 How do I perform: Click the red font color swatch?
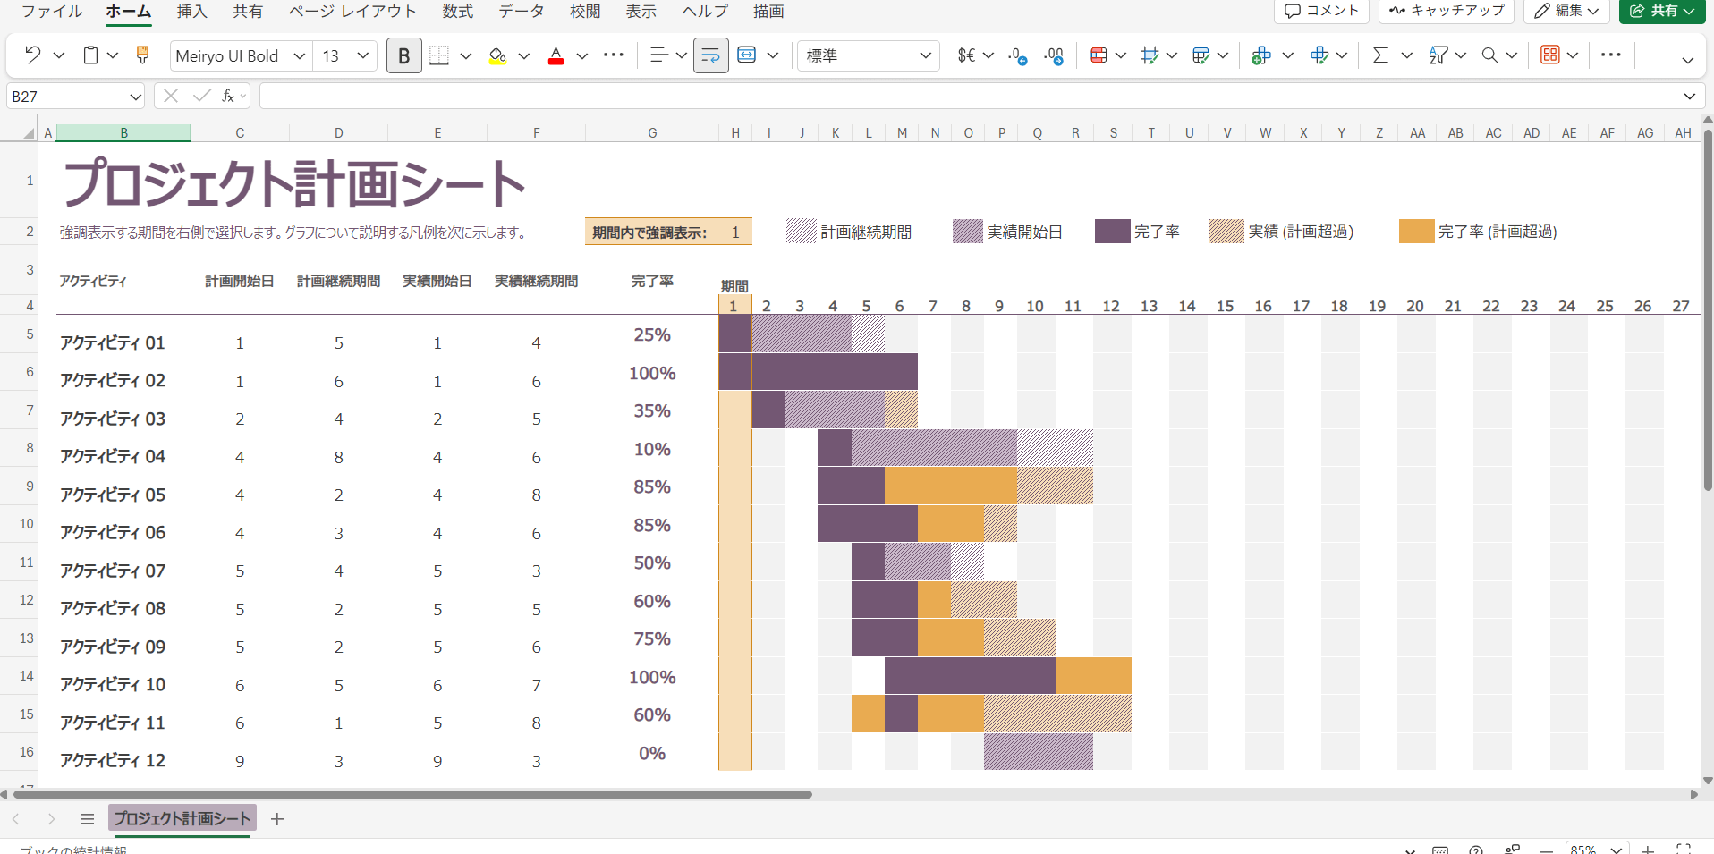556,55
